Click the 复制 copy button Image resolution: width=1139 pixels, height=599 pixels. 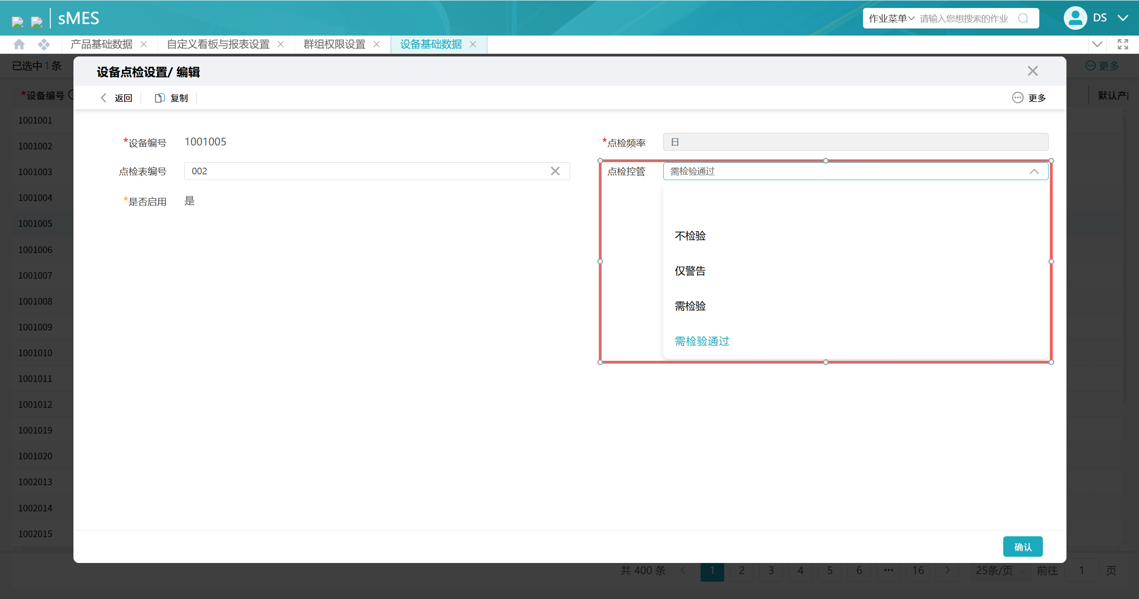point(171,98)
